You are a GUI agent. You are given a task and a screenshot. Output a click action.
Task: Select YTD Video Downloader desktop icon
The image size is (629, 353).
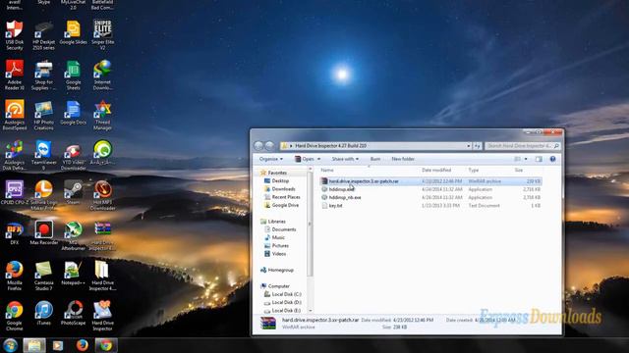tap(73, 156)
